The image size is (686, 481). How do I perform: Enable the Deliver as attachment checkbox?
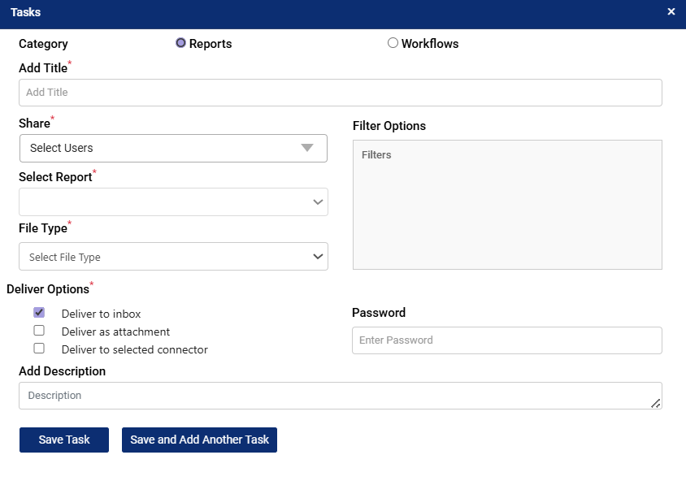click(x=39, y=331)
